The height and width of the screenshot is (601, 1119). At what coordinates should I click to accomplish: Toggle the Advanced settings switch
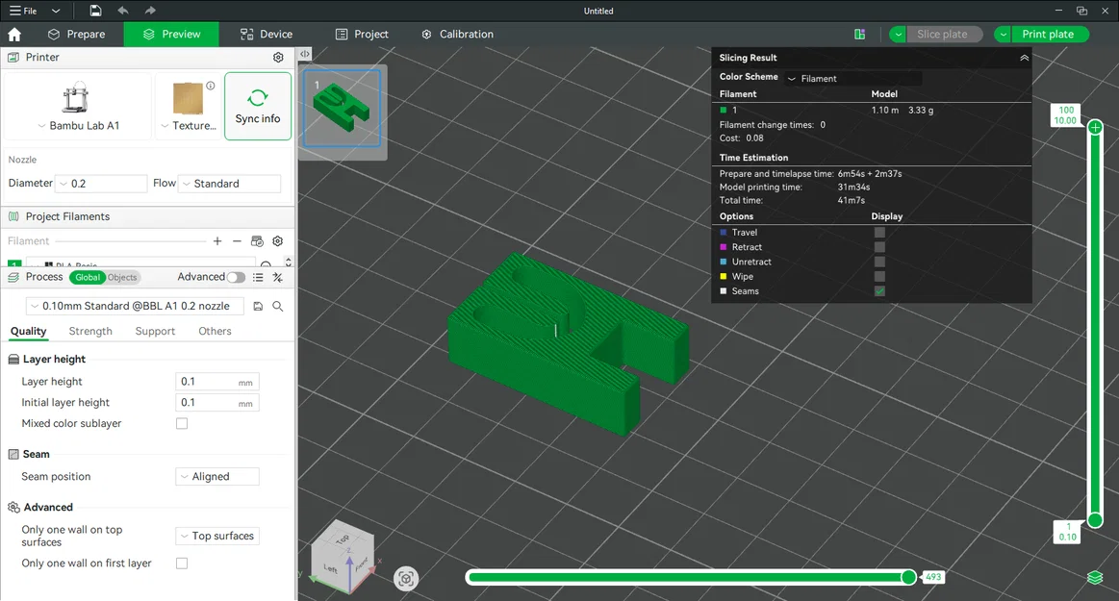[236, 277]
